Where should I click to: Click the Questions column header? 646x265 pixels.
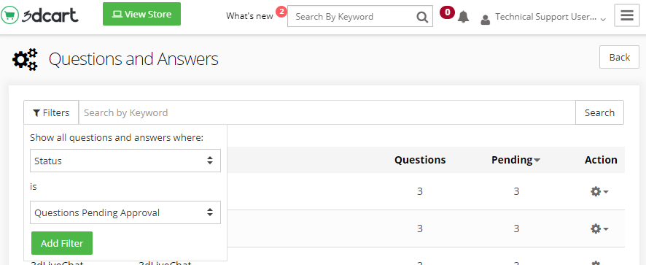coord(420,160)
